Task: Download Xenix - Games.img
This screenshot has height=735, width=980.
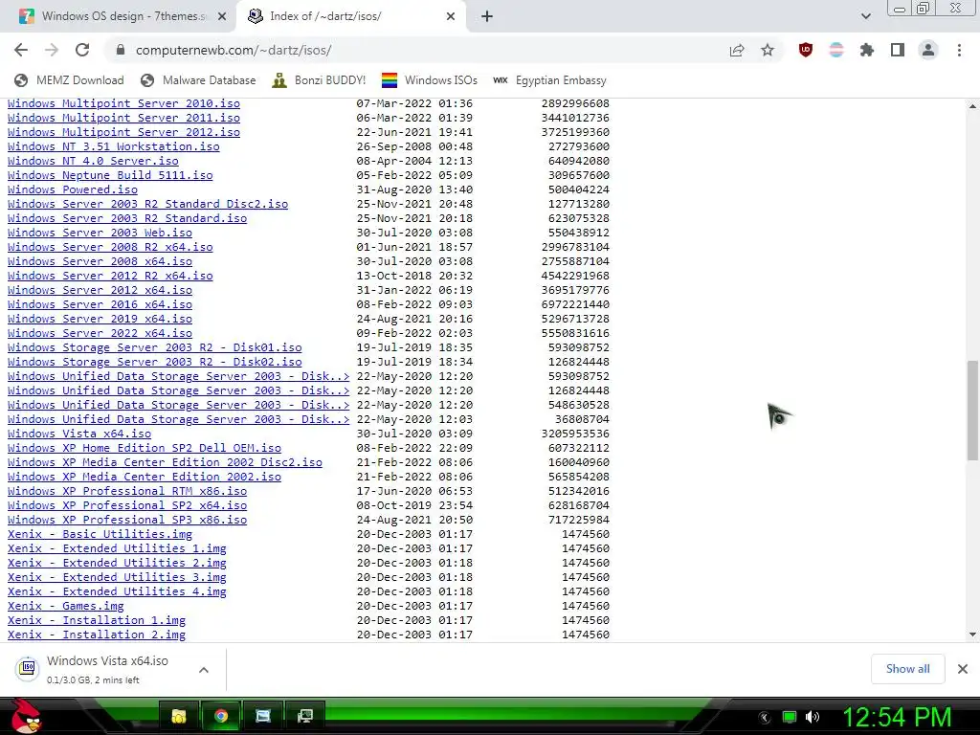Action: click(66, 607)
